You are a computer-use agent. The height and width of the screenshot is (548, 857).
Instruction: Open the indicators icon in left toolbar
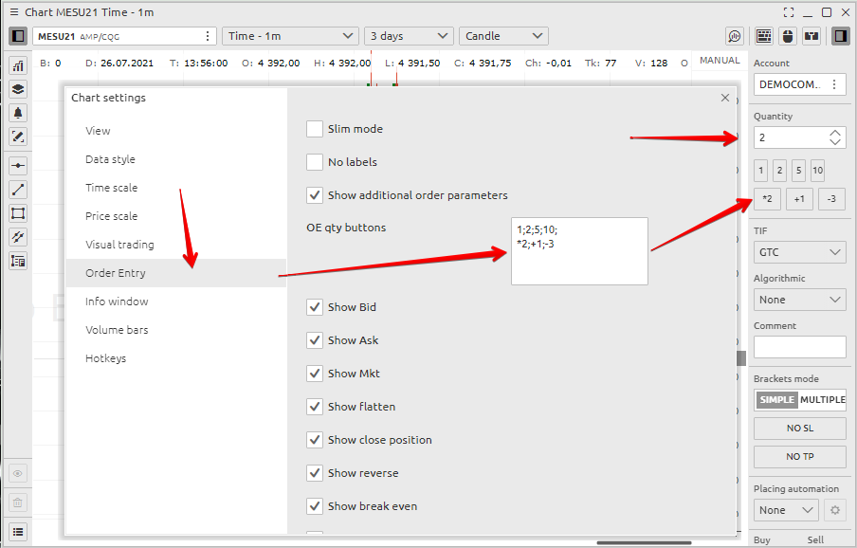point(18,65)
